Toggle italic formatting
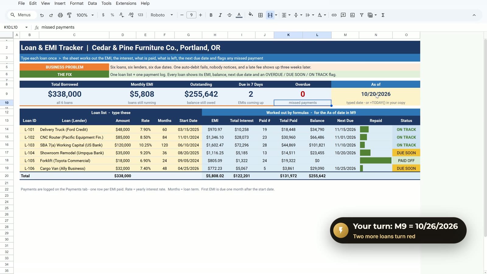Image resolution: width=487 pixels, height=274 pixels. click(220, 15)
